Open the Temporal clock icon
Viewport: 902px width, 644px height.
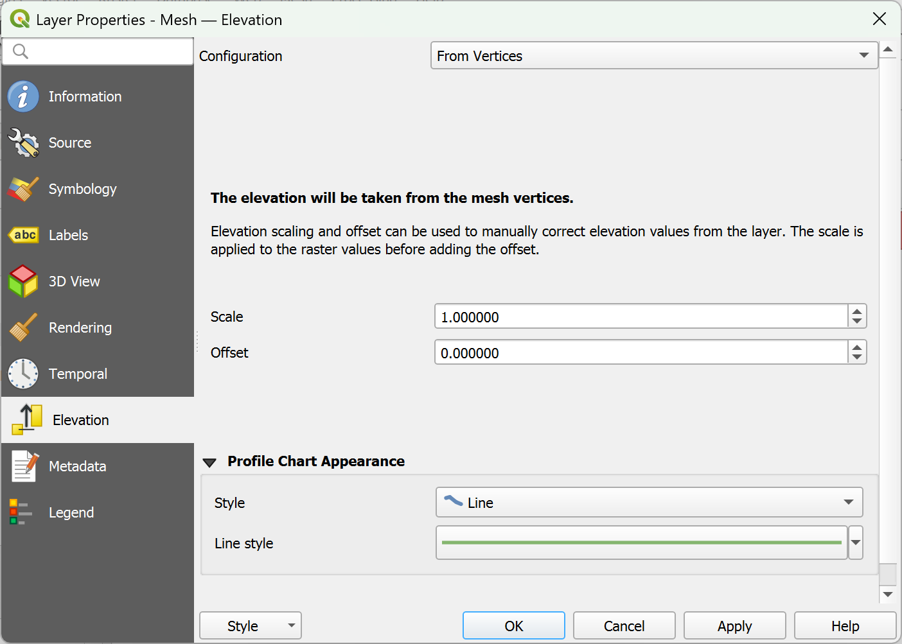(x=23, y=374)
